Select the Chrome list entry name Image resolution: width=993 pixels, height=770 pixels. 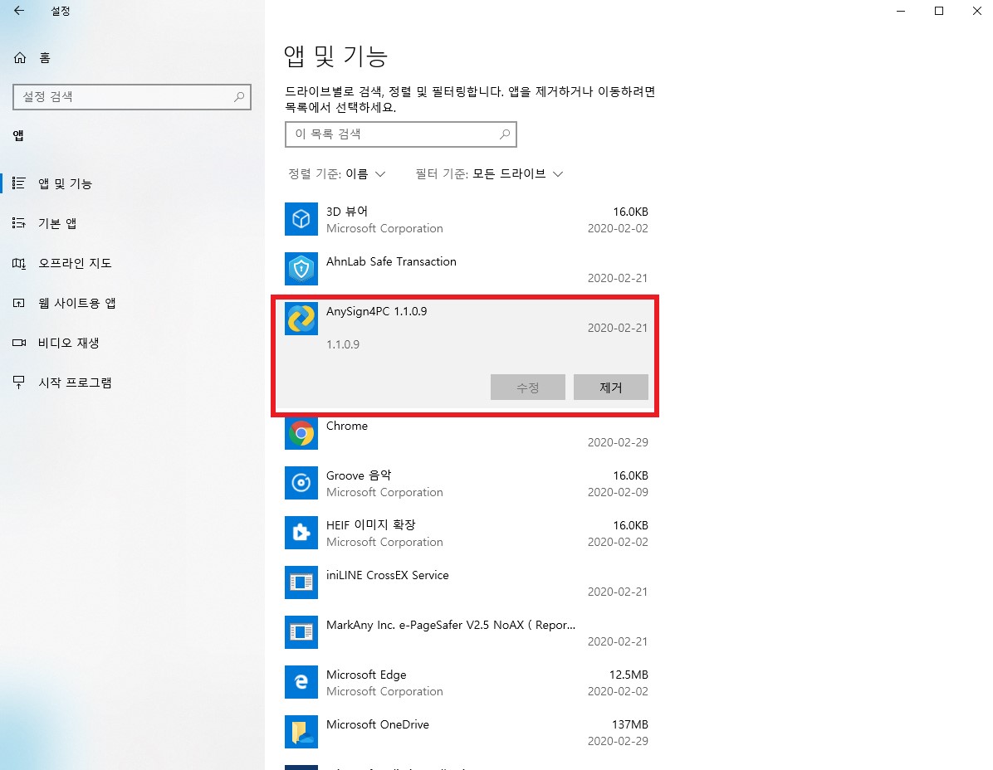tap(346, 426)
